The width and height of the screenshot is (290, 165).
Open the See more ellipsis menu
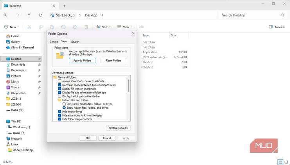click(142, 27)
